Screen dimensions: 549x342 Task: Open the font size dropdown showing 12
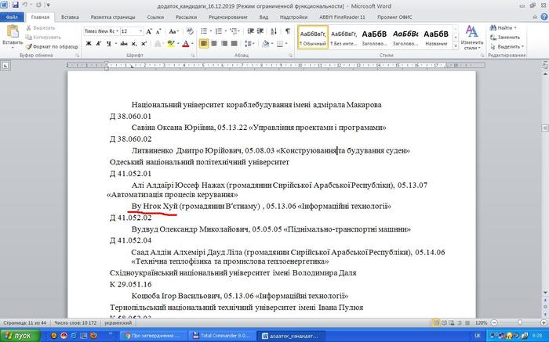pyautogui.click(x=140, y=31)
